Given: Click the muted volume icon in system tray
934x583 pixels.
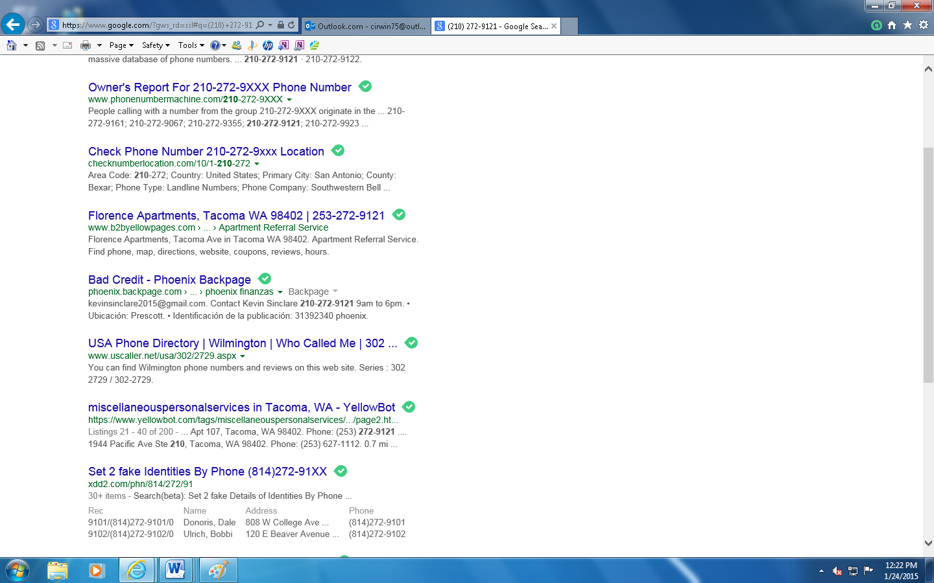Looking at the screenshot, I should coord(837,571).
